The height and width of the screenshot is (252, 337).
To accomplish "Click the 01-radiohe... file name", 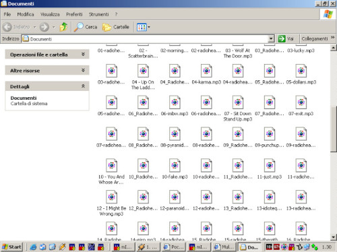I will [111, 51].
